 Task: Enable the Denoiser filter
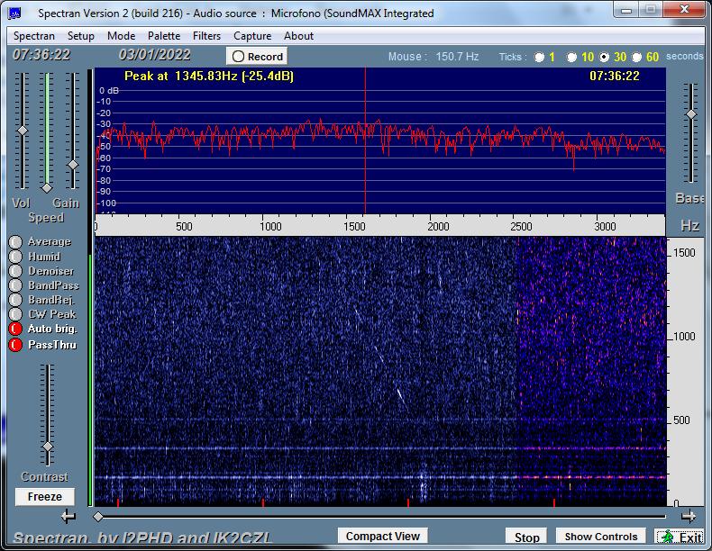coord(15,271)
